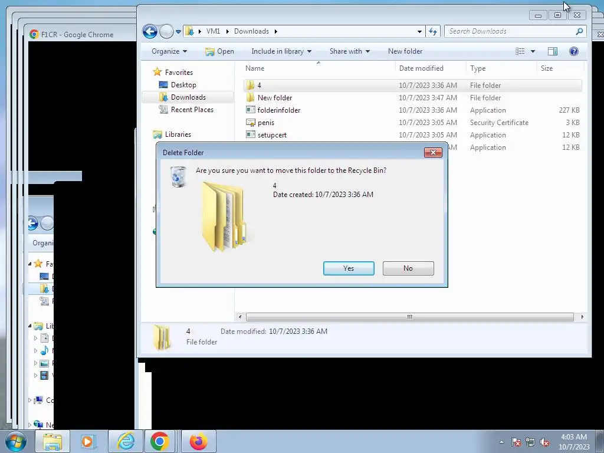Collapse Libraries in background Explorer window

[x=30, y=326]
